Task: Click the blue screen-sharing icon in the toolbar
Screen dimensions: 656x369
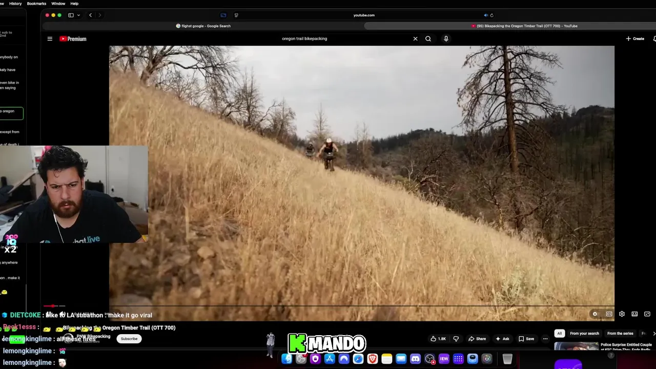Action: click(x=223, y=15)
